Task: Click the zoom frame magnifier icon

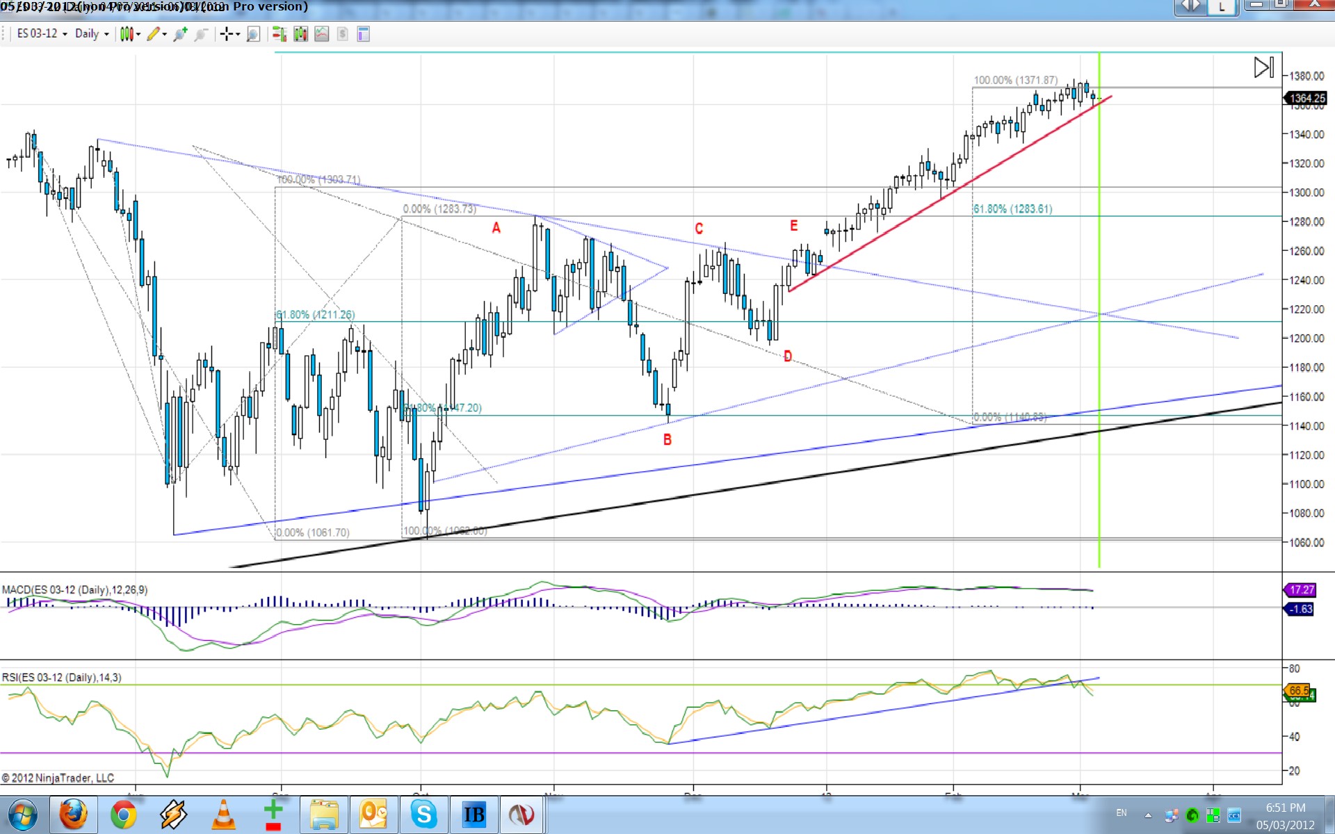Action: tap(253, 34)
